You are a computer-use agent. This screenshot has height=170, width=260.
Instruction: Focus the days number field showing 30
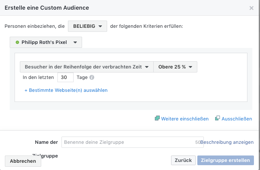coord(66,77)
